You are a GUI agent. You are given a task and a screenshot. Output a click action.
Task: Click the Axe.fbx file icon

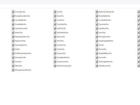pyautogui.click(x=55, y=12)
